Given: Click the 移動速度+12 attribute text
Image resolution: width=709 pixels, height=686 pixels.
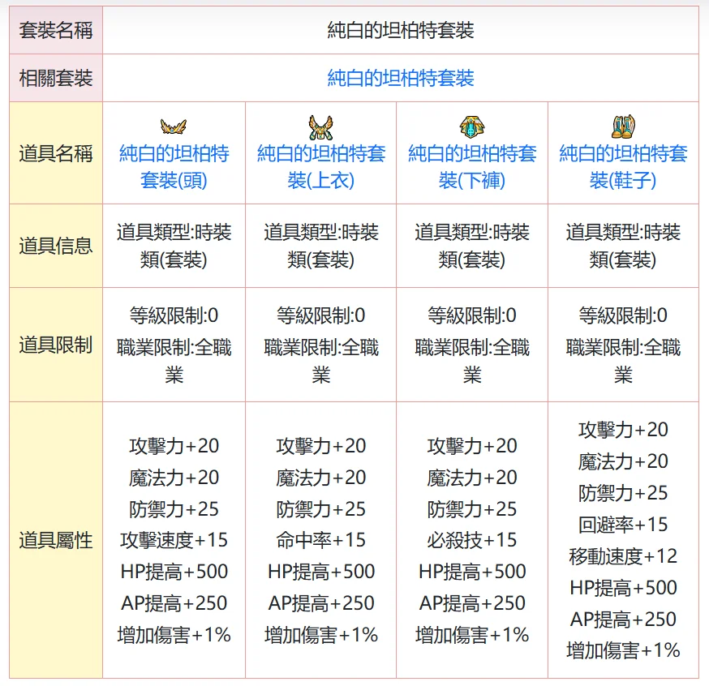Looking at the screenshot, I should click(x=623, y=556).
